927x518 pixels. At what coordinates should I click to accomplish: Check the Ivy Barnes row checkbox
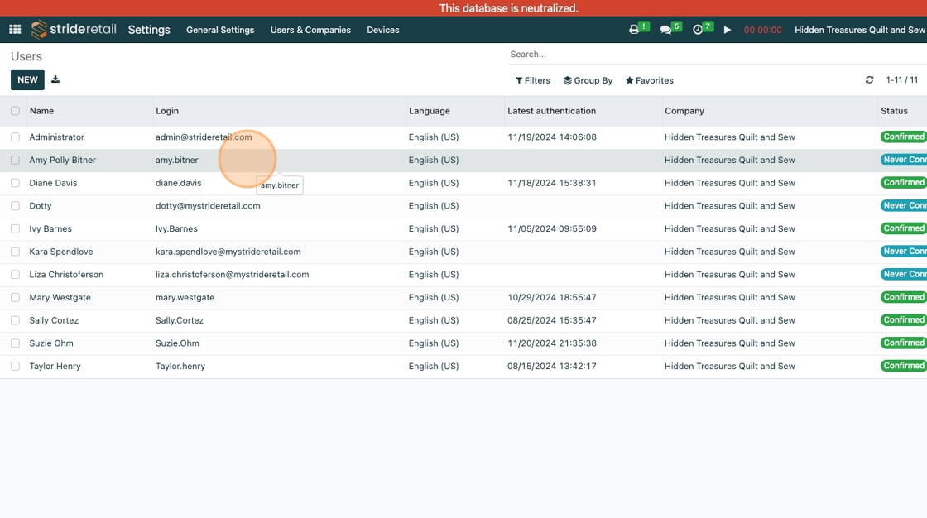16,228
